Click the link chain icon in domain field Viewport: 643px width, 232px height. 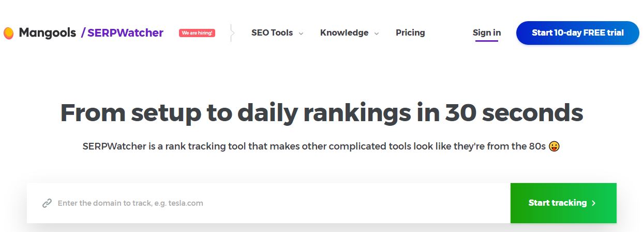tap(47, 203)
